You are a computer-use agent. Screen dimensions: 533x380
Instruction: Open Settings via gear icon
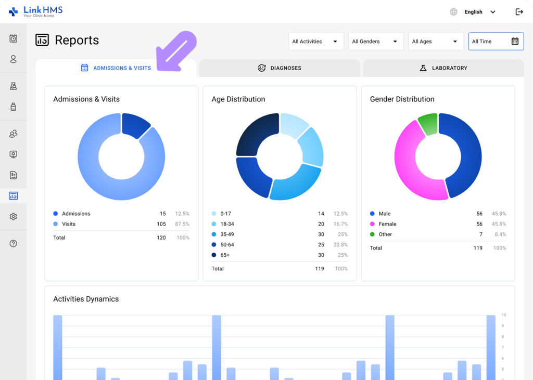coord(13,216)
